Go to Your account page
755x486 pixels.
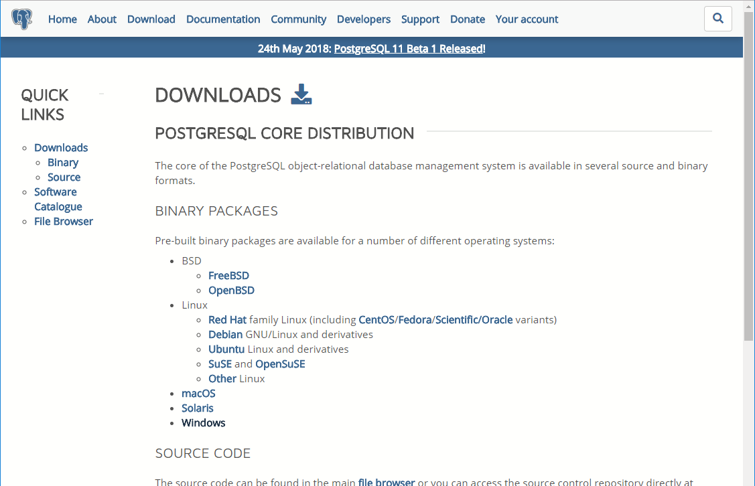click(x=527, y=19)
